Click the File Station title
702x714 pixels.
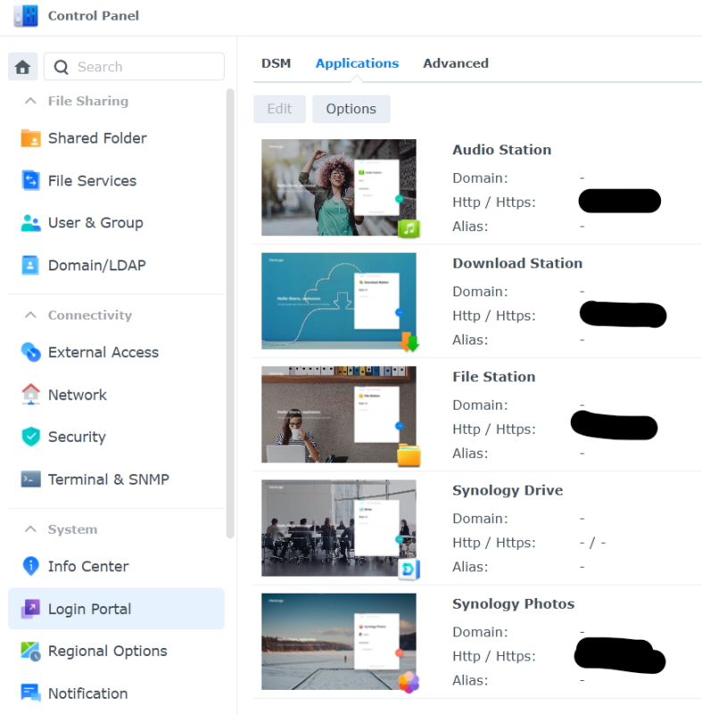[493, 377]
